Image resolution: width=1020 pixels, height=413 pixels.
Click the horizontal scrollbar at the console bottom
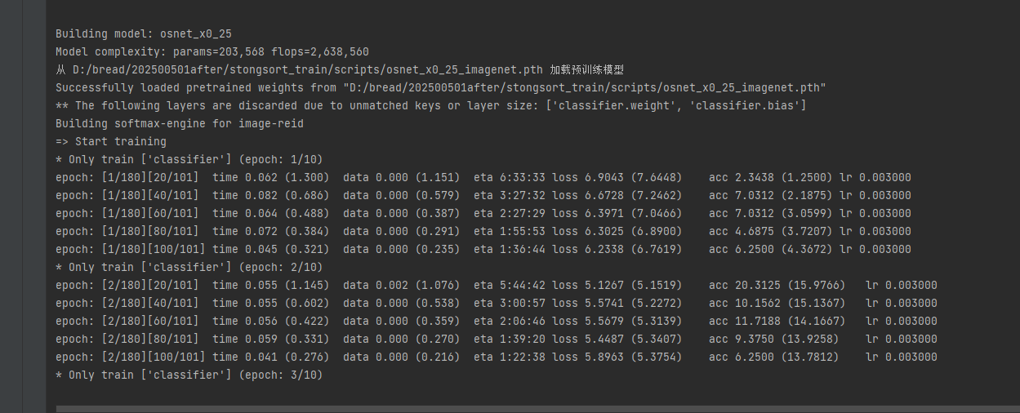point(531,407)
